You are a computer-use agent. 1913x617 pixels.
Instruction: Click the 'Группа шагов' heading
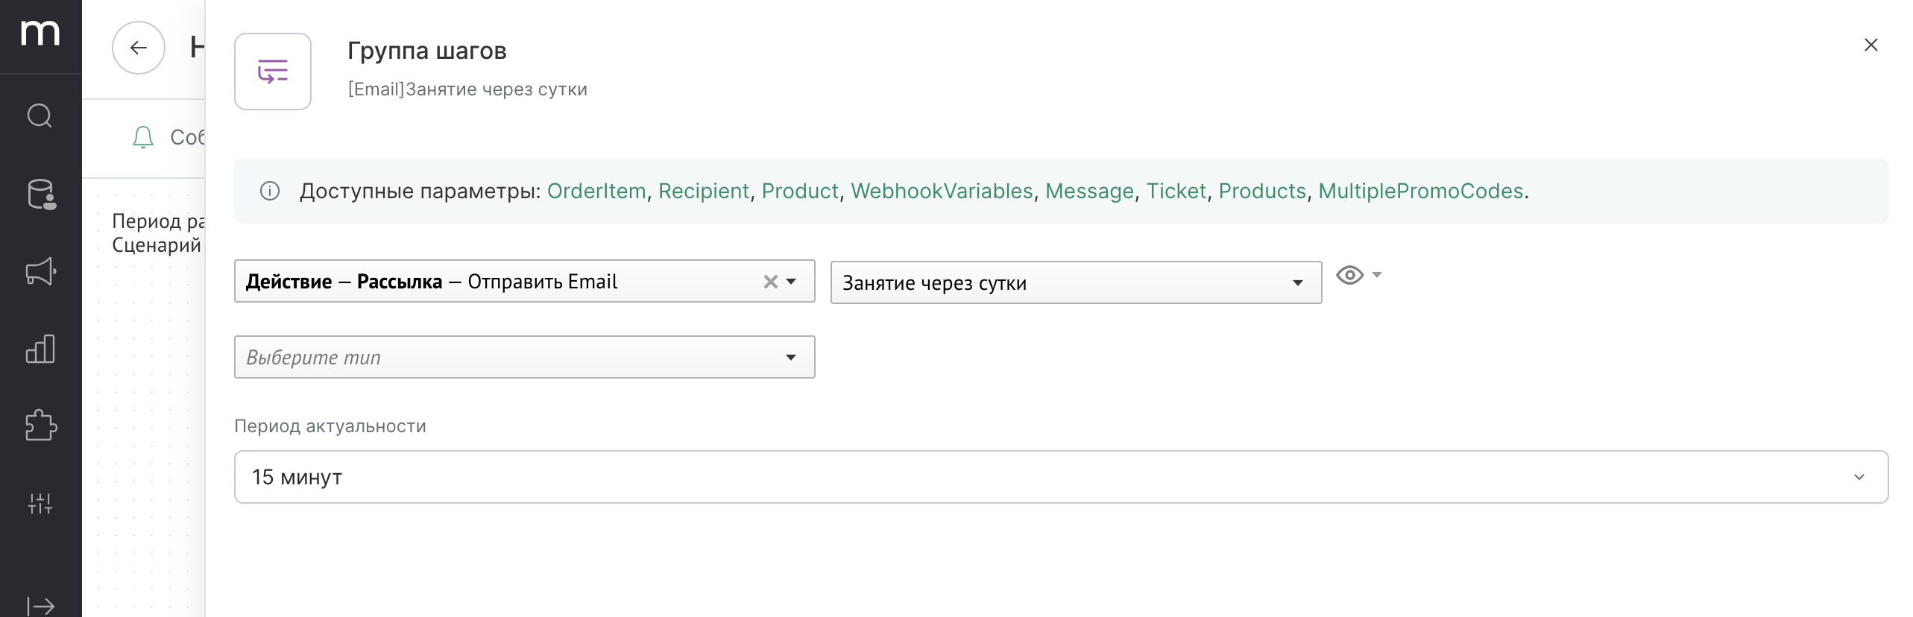[x=427, y=51]
